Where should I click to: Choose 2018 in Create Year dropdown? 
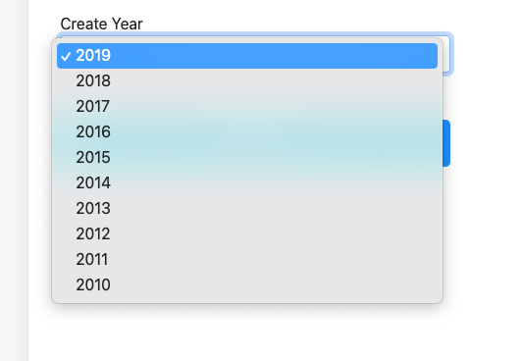pos(247,80)
